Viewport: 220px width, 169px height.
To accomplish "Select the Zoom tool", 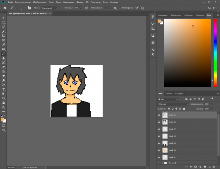I will tap(4, 107).
